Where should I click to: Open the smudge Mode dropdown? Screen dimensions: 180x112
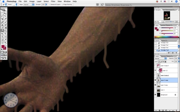pyautogui.click(x=29, y=4)
